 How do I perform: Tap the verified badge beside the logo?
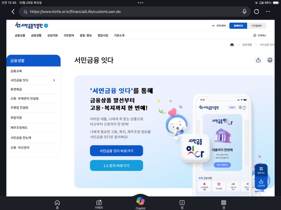pyautogui.click(x=46, y=26)
